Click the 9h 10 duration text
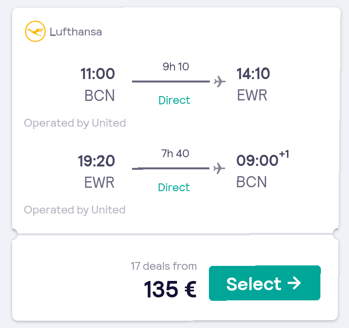 tap(176, 66)
